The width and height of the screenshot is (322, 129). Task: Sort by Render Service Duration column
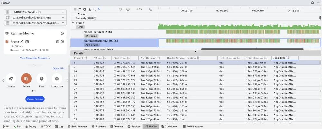coord(198,58)
